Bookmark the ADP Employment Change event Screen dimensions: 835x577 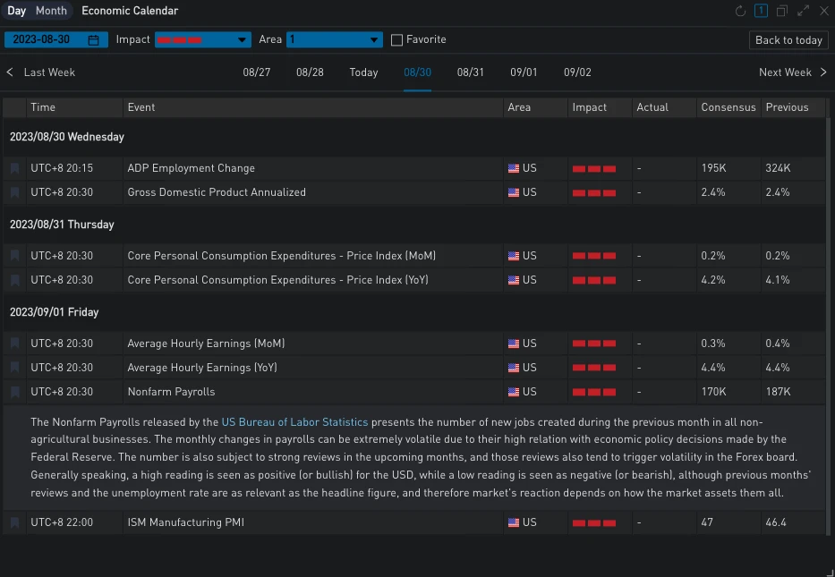(14, 168)
